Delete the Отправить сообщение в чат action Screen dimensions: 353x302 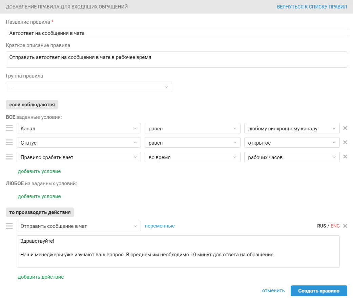(345, 226)
